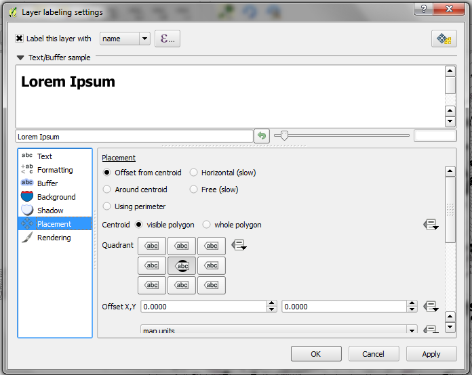Image resolution: width=472 pixels, height=375 pixels.
Task: Select the bottom-right quadrant button
Action: click(x=212, y=285)
